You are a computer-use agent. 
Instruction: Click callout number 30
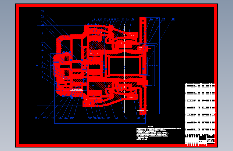tap(138, 118)
